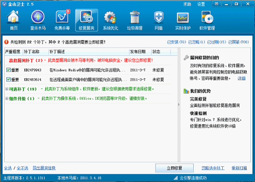255x182 pixels.
Task: Click the 完美修复 heading
Action: pyautogui.click(x=198, y=99)
